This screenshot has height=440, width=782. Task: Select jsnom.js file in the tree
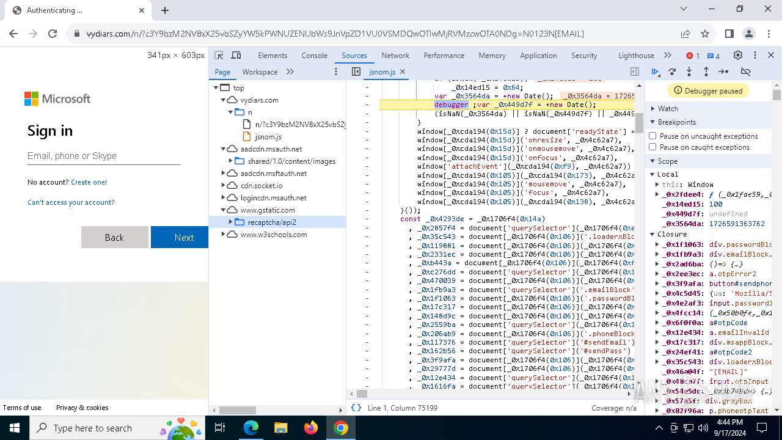[x=268, y=137]
